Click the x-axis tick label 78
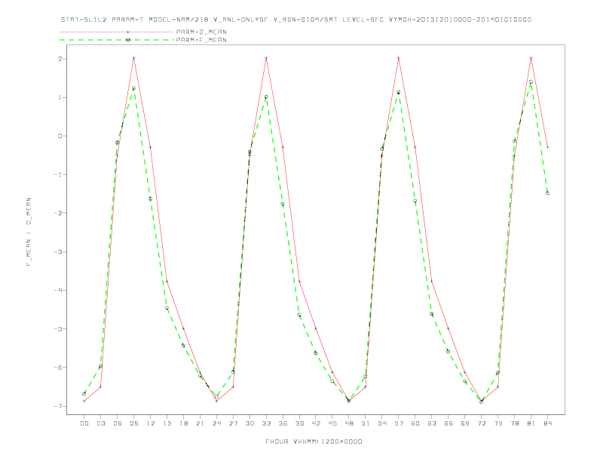This screenshot has width=597, height=461. click(x=514, y=423)
